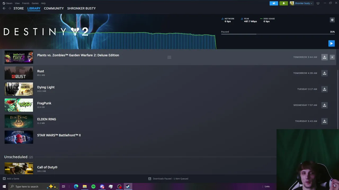Click the FragPunk thumbnail
The height and width of the screenshot is (190, 339).
tap(19, 105)
